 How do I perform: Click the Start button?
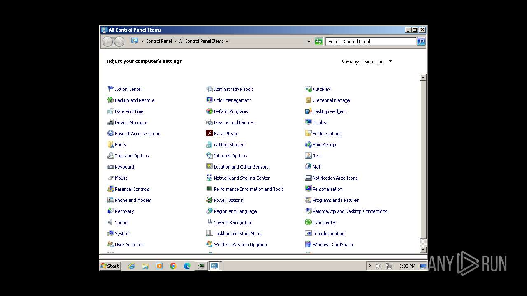(110, 266)
